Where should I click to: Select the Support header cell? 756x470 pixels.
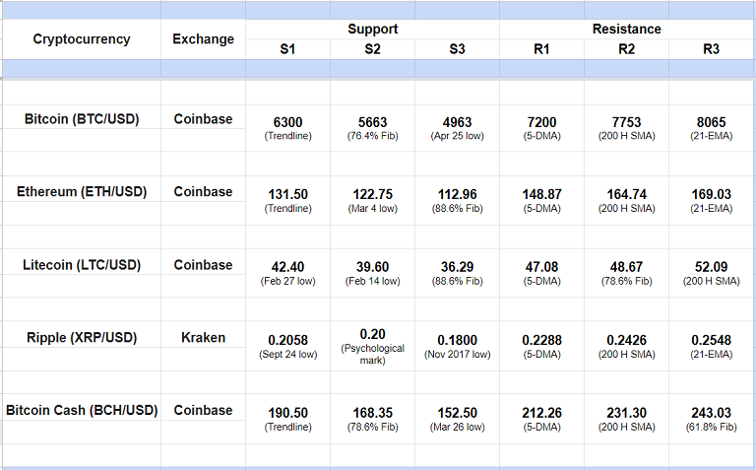pos(372,30)
